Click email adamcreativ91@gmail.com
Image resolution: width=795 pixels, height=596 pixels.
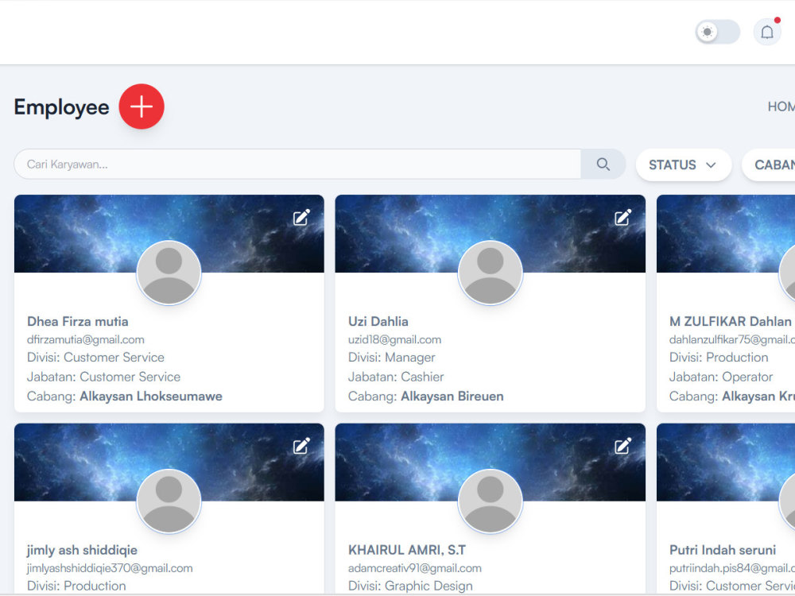click(x=415, y=568)
